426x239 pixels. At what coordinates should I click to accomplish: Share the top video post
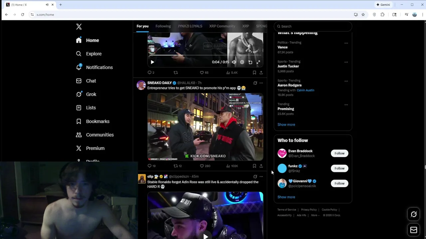point(261,72)
